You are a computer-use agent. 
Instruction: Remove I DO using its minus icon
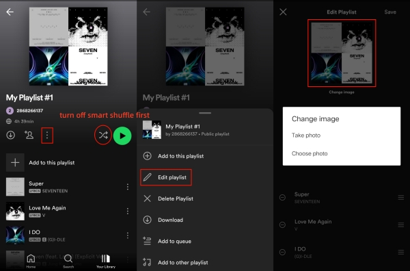pyautogui.click(x=282, y=252)
